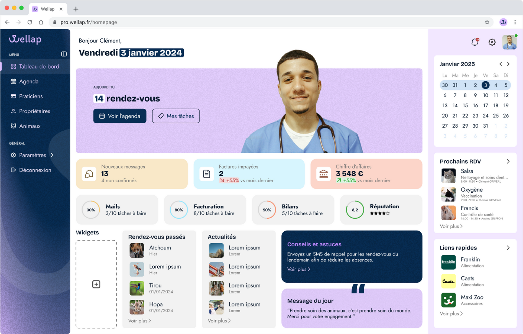Bookmark the page with the star icon
This screenshot has width=523, height=334.
click(x=487, y=22)
